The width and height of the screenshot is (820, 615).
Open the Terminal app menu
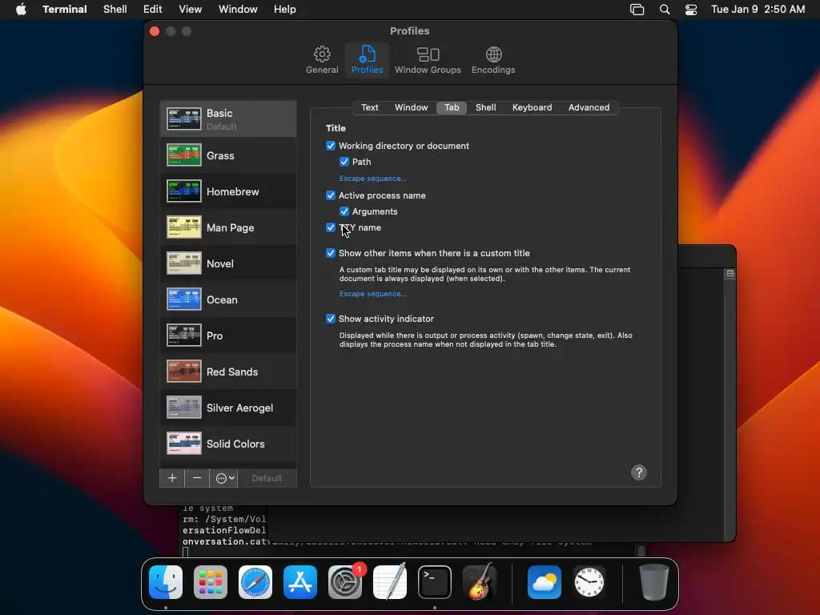65,10
